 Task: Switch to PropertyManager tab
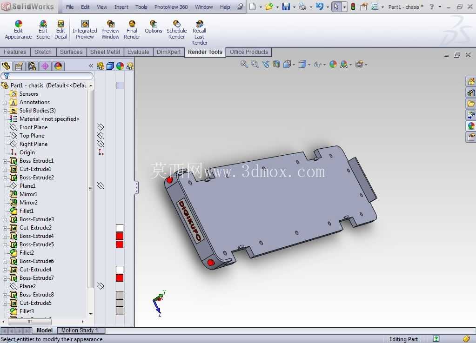coord(19,66)
